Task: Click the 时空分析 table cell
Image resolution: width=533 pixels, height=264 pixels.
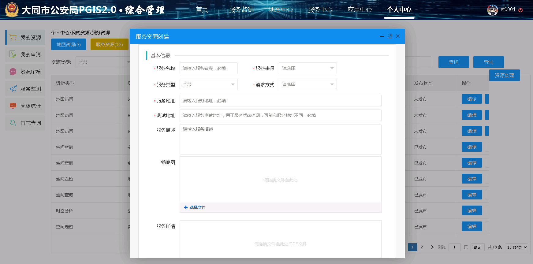Action: point(65,211)
